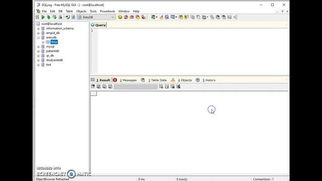Click the broom icon in the main toolbar
Screen dimensions: 322x181
coord(162,17)
